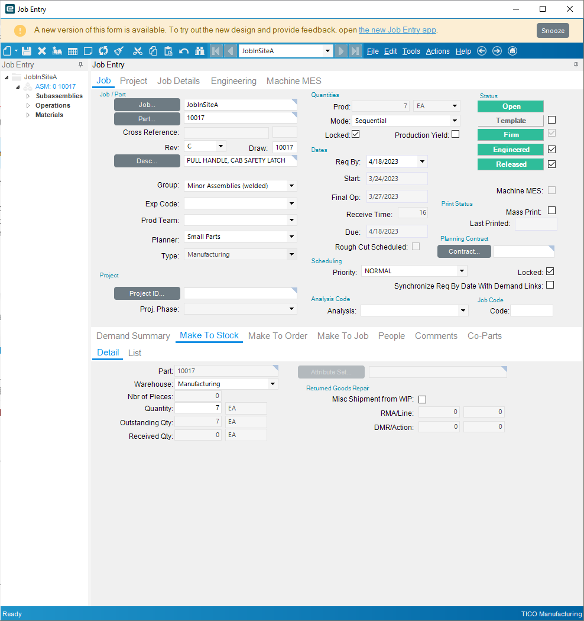
Task: Enable the Production Yield checkbox
Action: click(455, 134)
